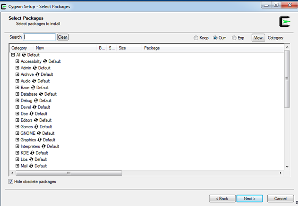Expand the Editors category
Screen dimensions: 298x206
point(18,120)
